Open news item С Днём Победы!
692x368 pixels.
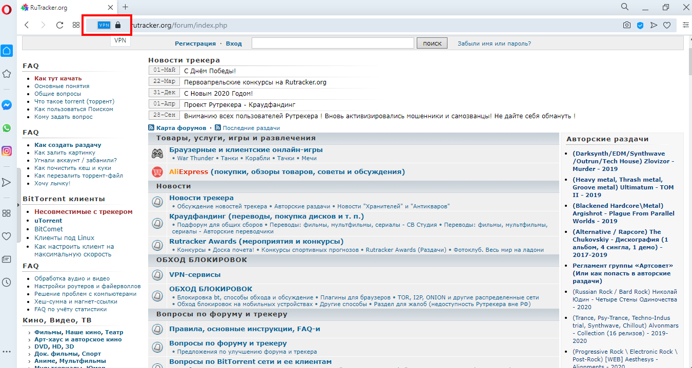[x=210, y=71]
